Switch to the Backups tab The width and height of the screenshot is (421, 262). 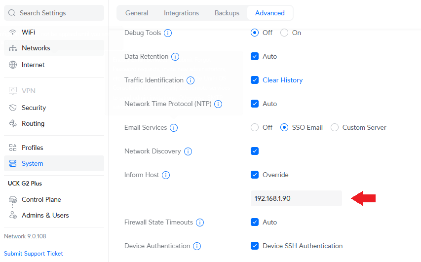coord(227,13)
